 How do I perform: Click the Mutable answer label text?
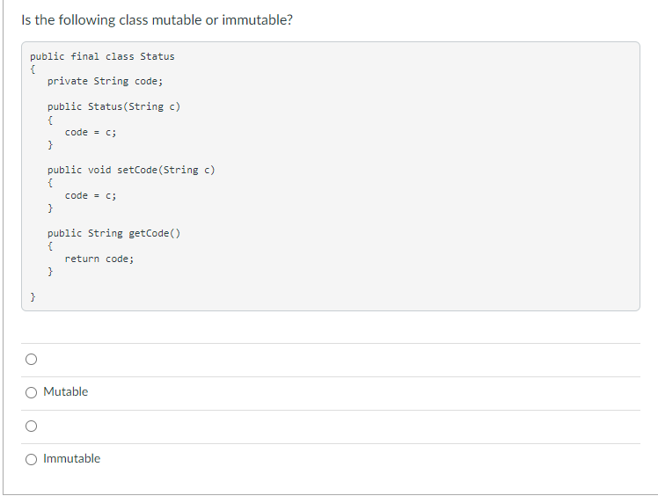tap(66, 391)
